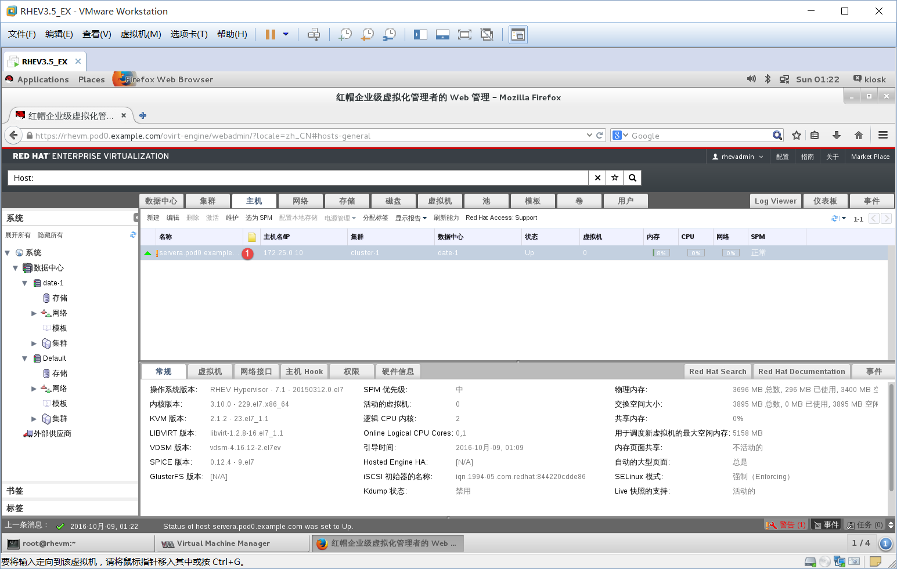The height and width of the screenshot is (569, 897).
Task: Switch to the 存储 main tab
Action: pos(347,201)
